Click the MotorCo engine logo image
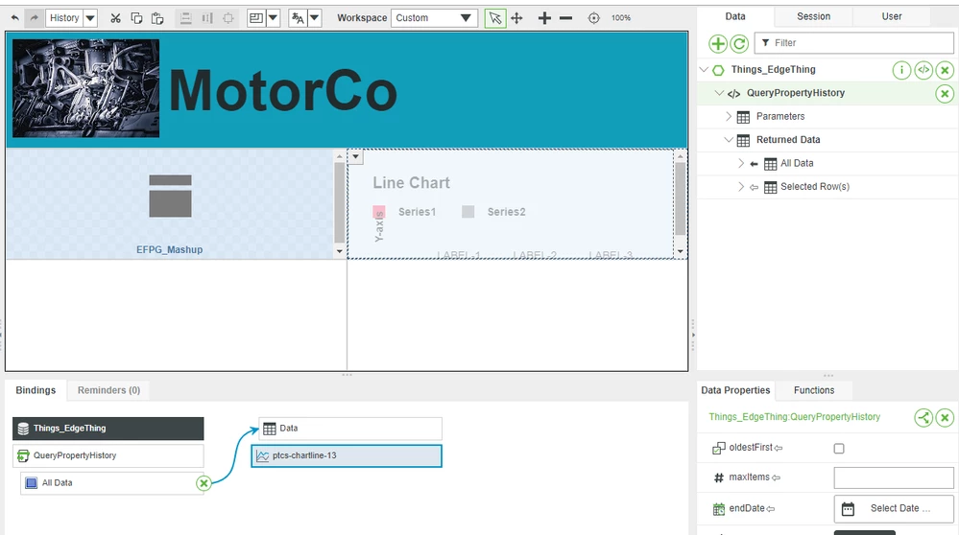This screenshot has height=535, width=959. click(x=86, y=88)
